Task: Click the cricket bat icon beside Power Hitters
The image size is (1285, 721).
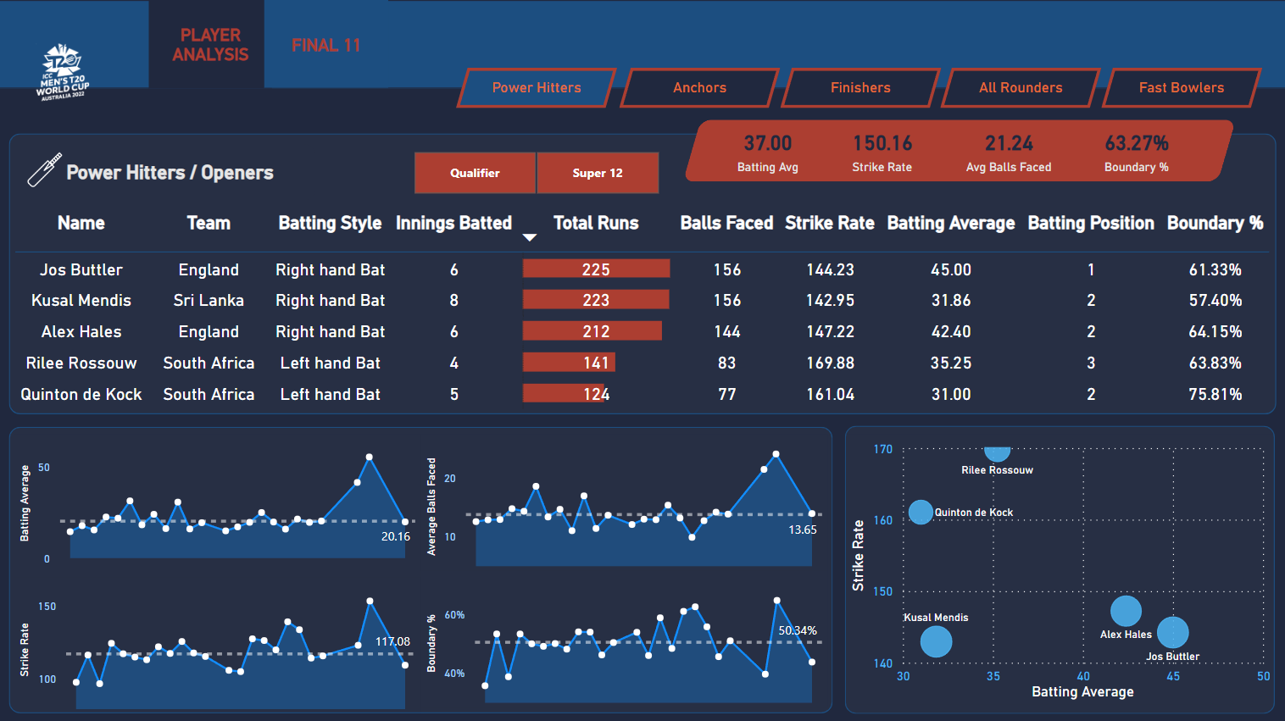Action: coord(44,169)
